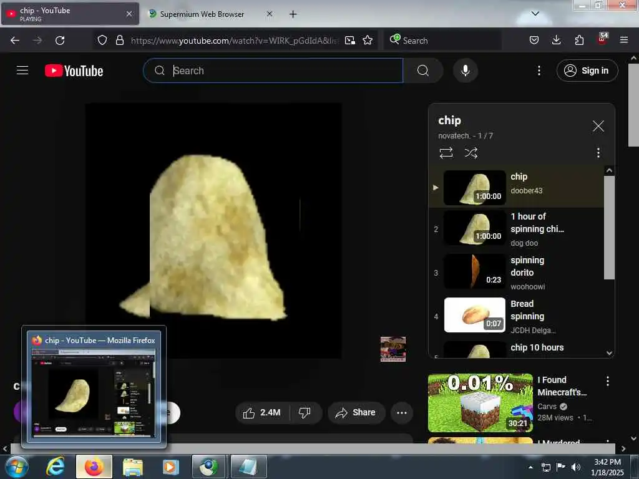Open YouTube settings three-dot menu

point(539,70)
